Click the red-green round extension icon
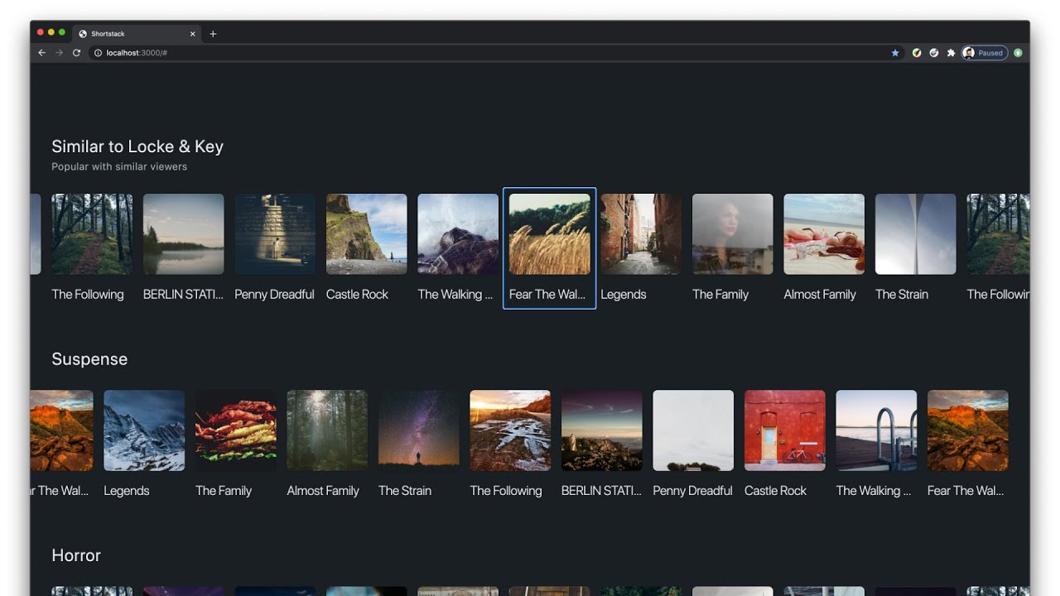 (917, 53)
